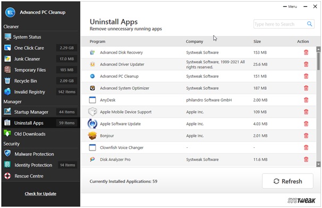
Task: Click the scrollbar down arrow
Action: [318, 164]
